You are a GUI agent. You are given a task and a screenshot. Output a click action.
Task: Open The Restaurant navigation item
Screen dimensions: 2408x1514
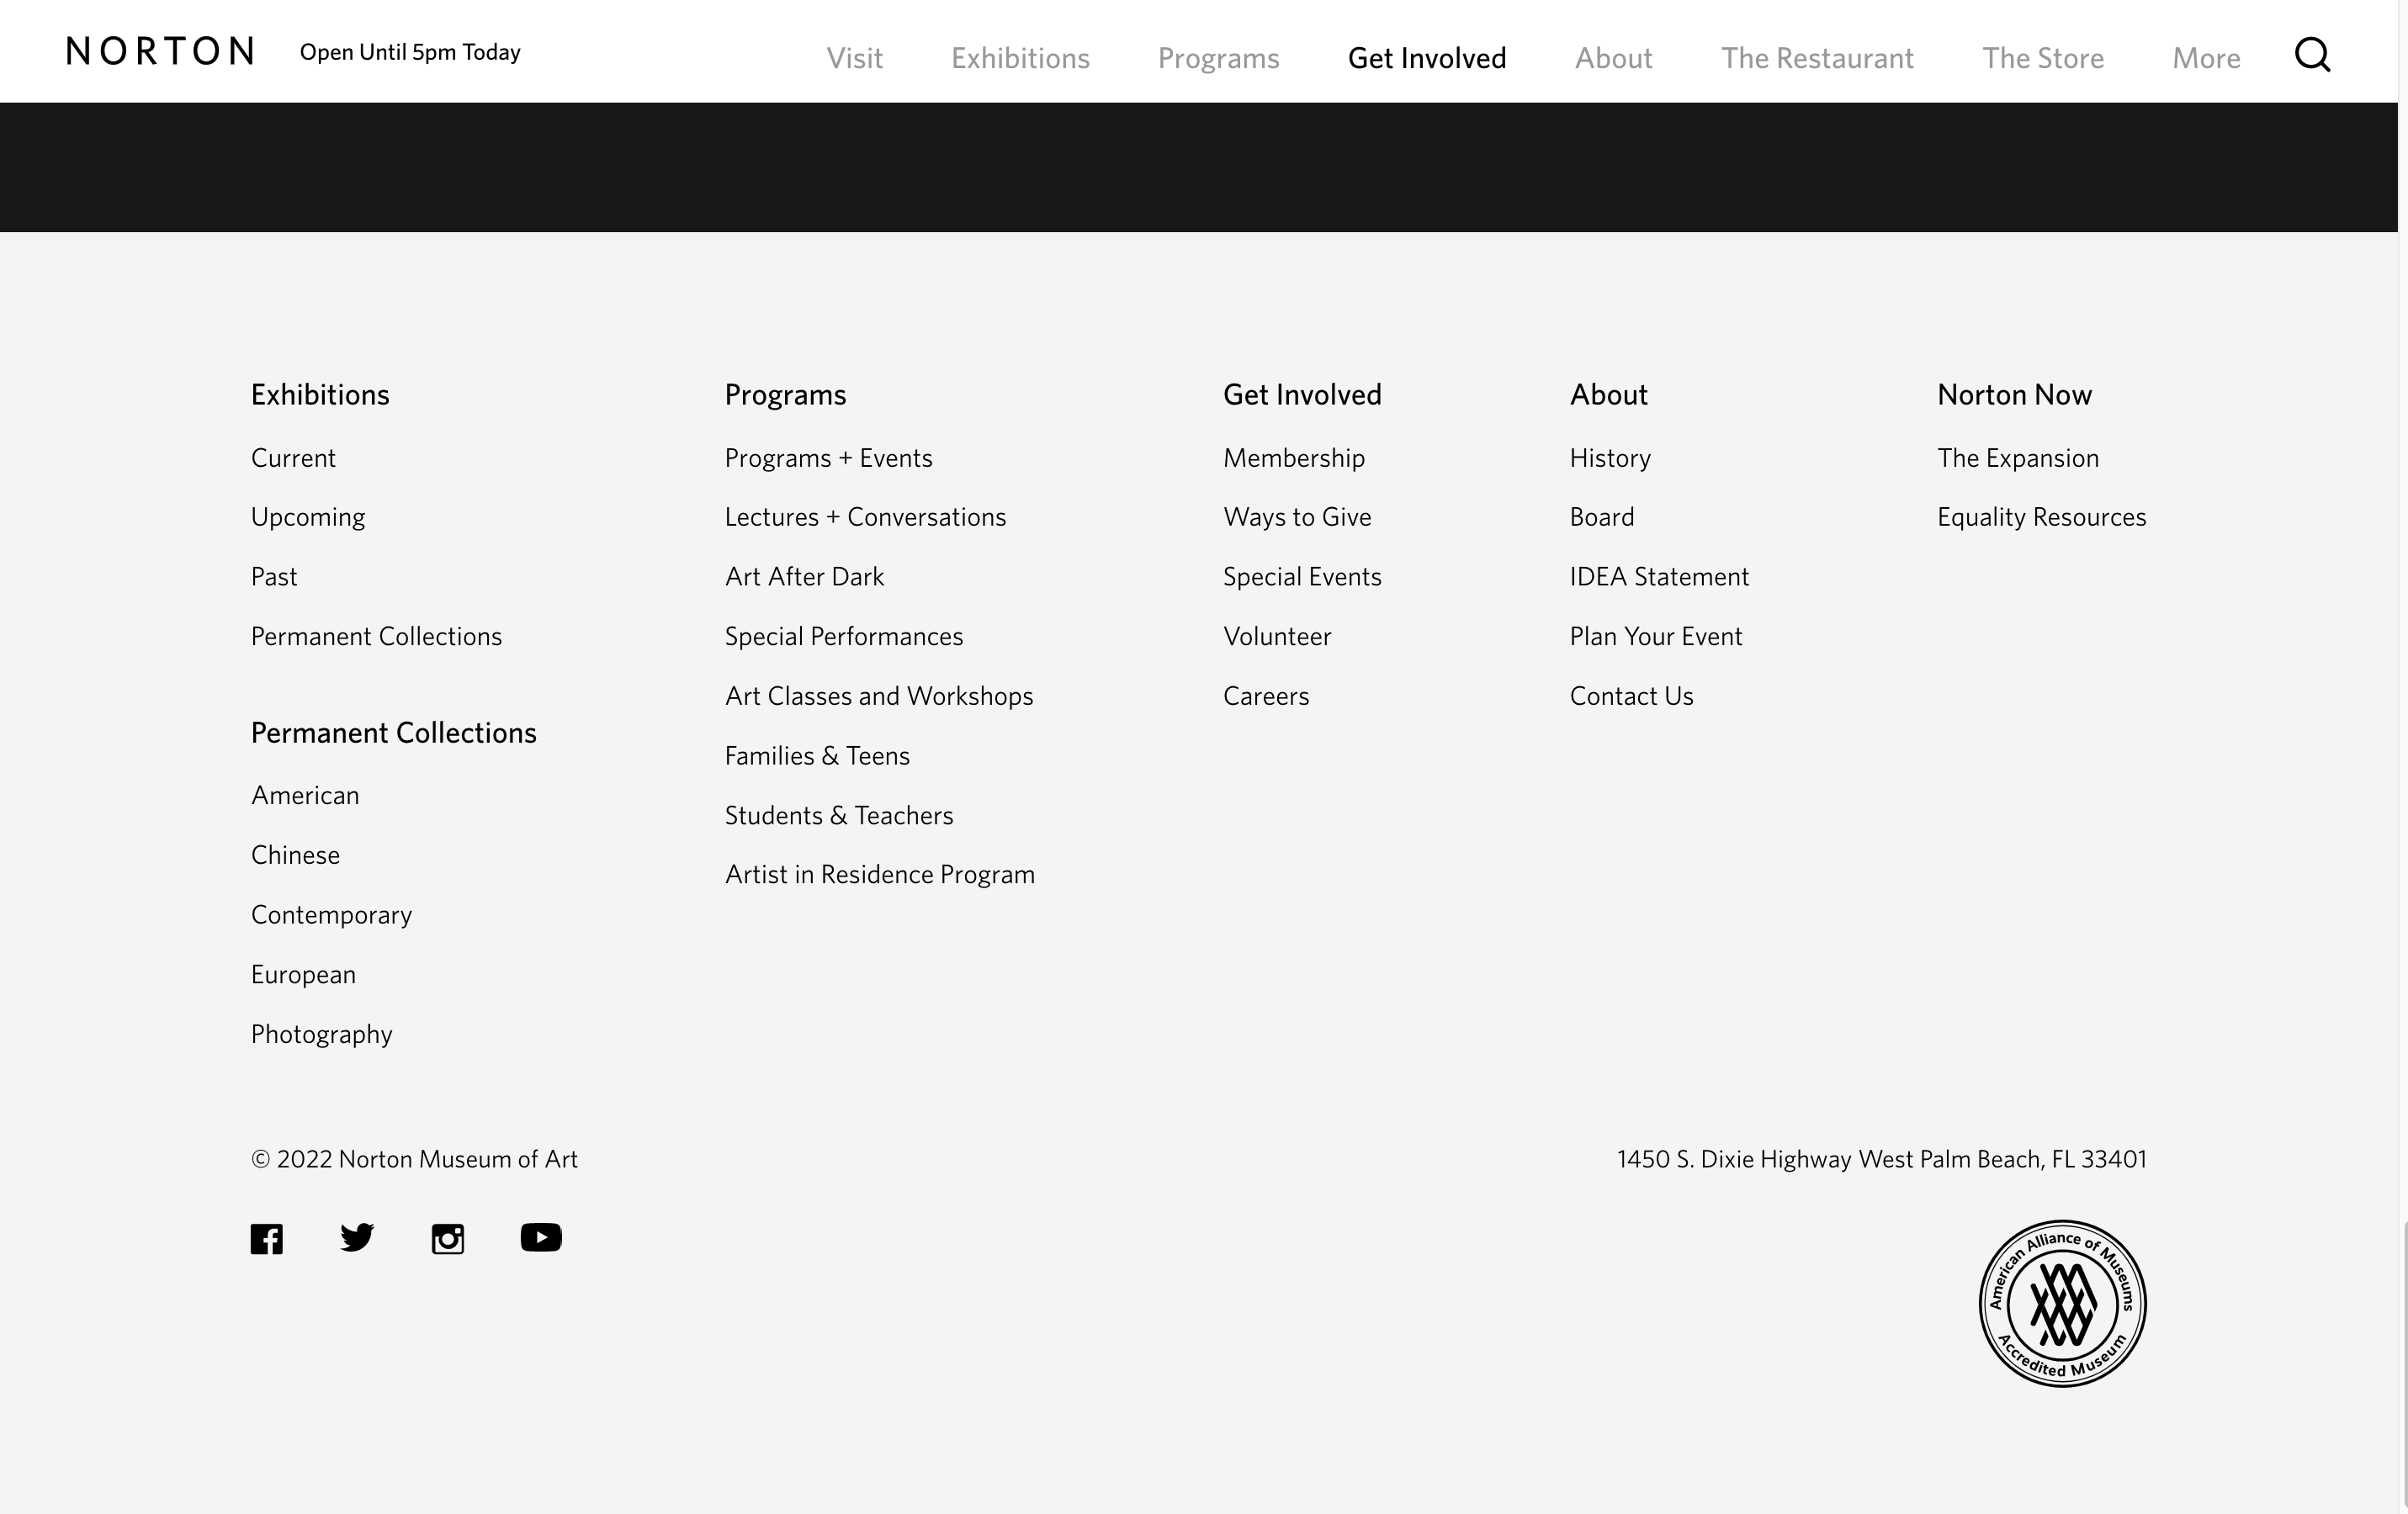click(x=1816, y=58)
